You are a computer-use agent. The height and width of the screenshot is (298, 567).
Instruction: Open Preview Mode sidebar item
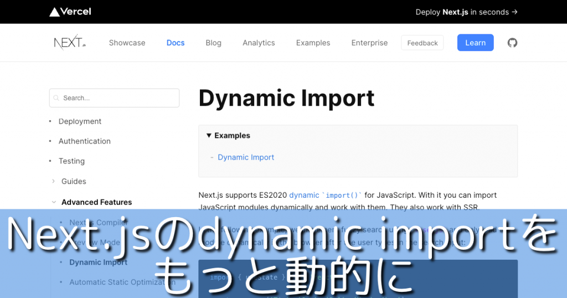click(x=94, y=242)
